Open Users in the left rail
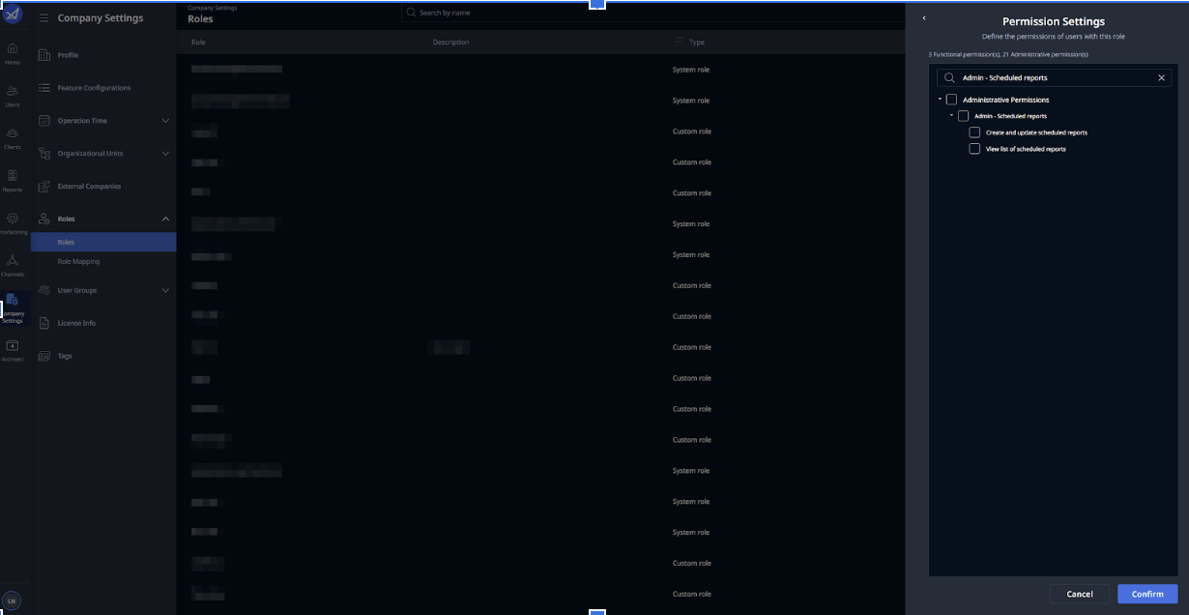The image size is (1189, 615). point(13,96)
